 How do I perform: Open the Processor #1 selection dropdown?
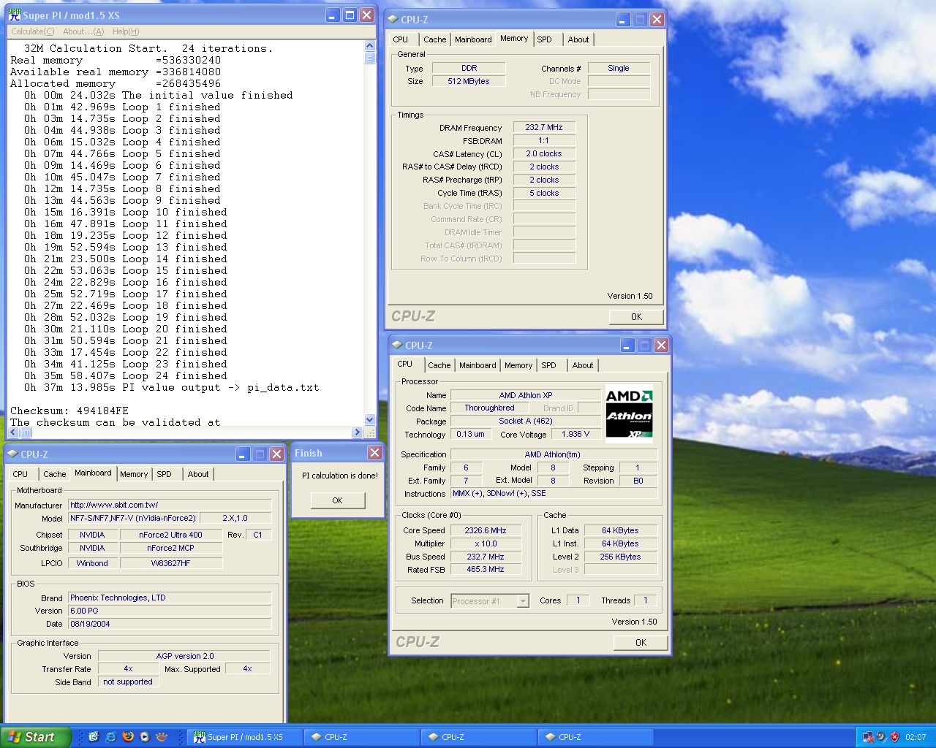point(490,601)
